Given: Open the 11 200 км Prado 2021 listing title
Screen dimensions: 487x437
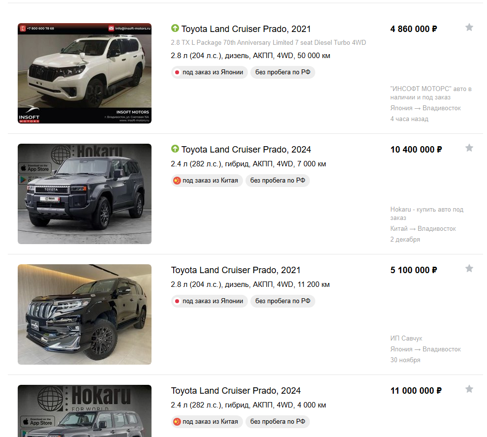Looking at the screenshot, I should (236, 270).
